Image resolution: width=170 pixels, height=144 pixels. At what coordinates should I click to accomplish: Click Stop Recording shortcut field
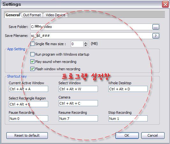coord(128,118)
